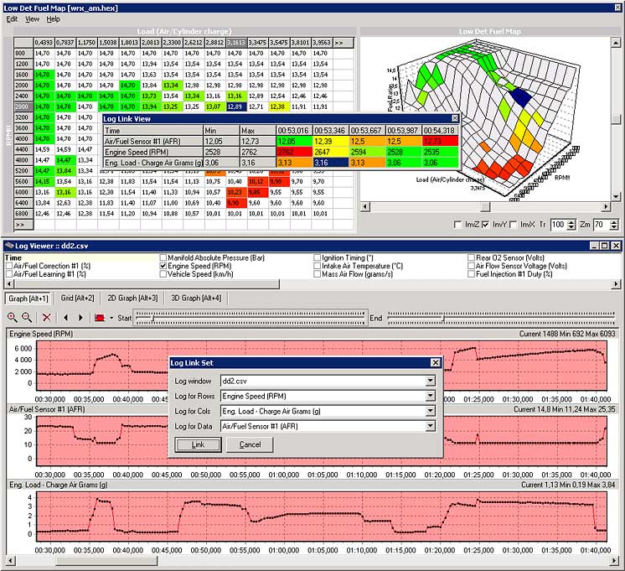625x571 pixels.
Task: Uncheck the InvY checkbox
Action: tap(486, 225)
